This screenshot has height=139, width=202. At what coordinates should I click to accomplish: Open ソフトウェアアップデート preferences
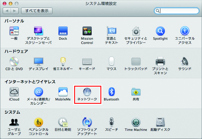pyautogui.click(x=87, y=122)
